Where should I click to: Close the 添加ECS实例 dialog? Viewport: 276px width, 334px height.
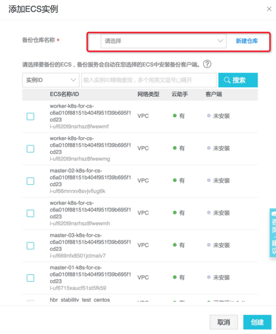(x=269, y=9)
